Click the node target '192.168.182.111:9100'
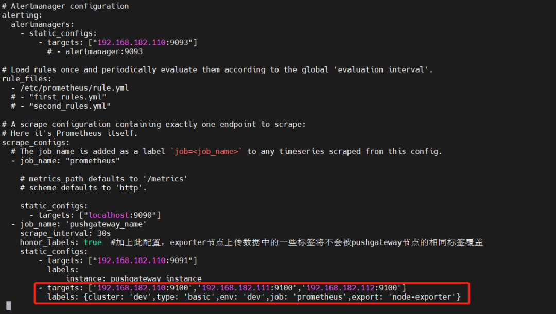Image resolution: width=556 pixels, height=314 pixels. click(249, 288)
